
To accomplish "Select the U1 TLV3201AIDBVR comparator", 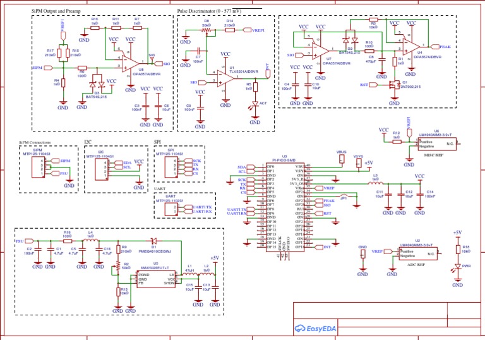I will [x=225, y=78].
